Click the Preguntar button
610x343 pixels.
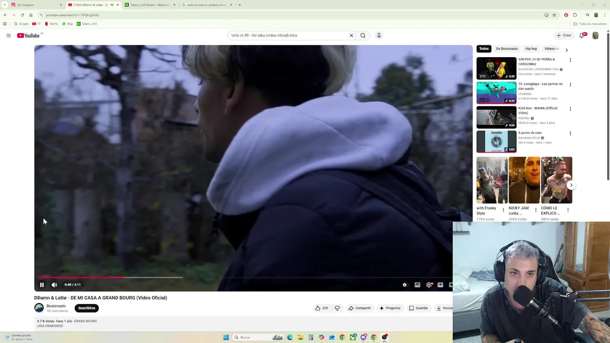(x=390, y=308)
